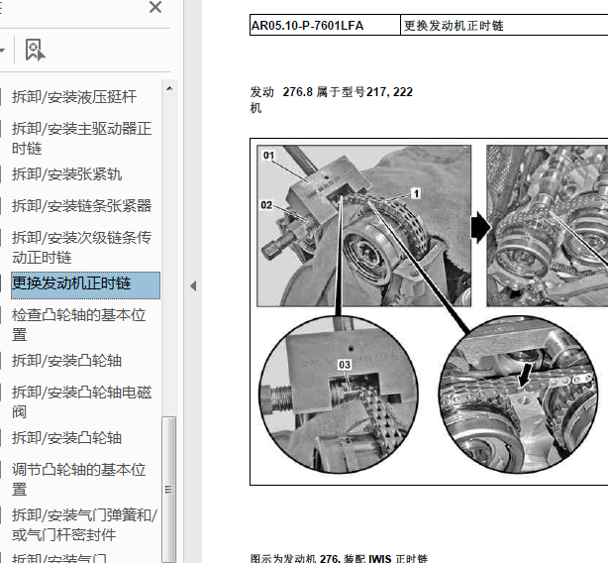Click the circular detail image labeled 03

pyautogui.click(x=338, y=394)
